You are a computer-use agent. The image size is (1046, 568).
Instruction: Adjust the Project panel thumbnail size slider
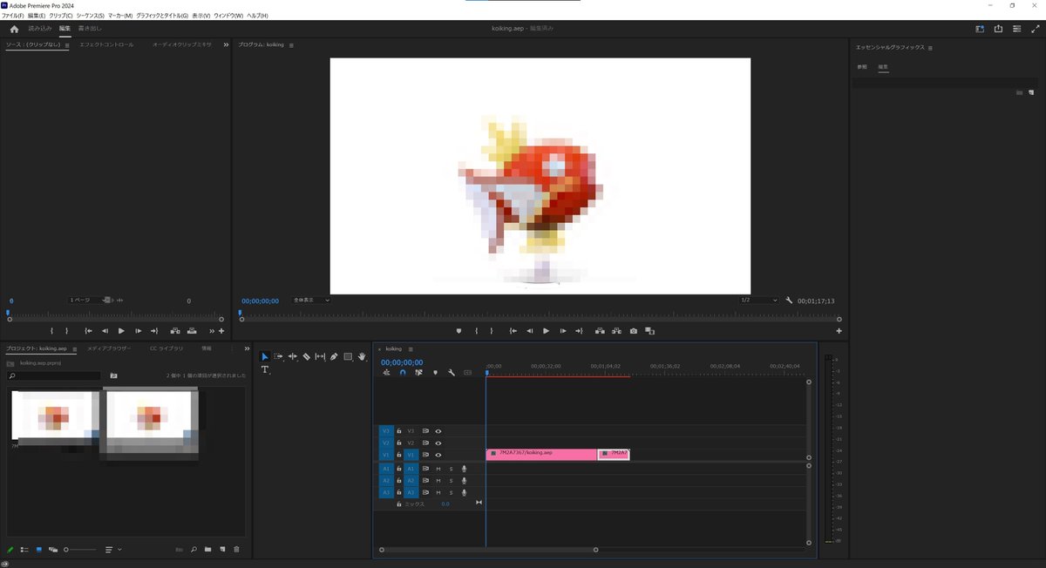pos(78,550)
